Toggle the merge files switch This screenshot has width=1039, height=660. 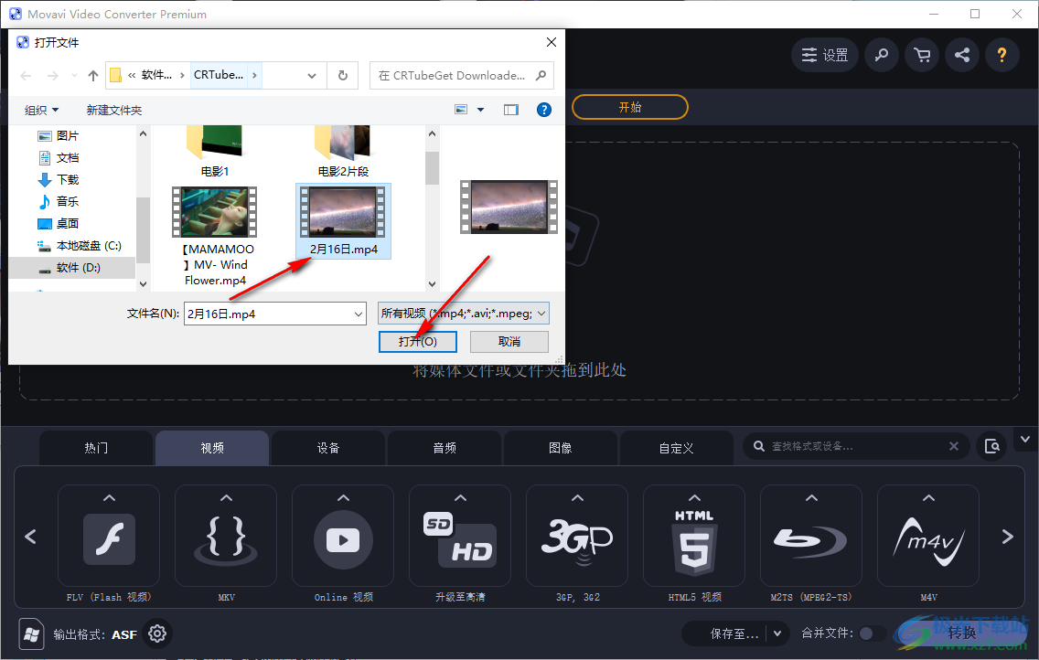tap(872, 633)
